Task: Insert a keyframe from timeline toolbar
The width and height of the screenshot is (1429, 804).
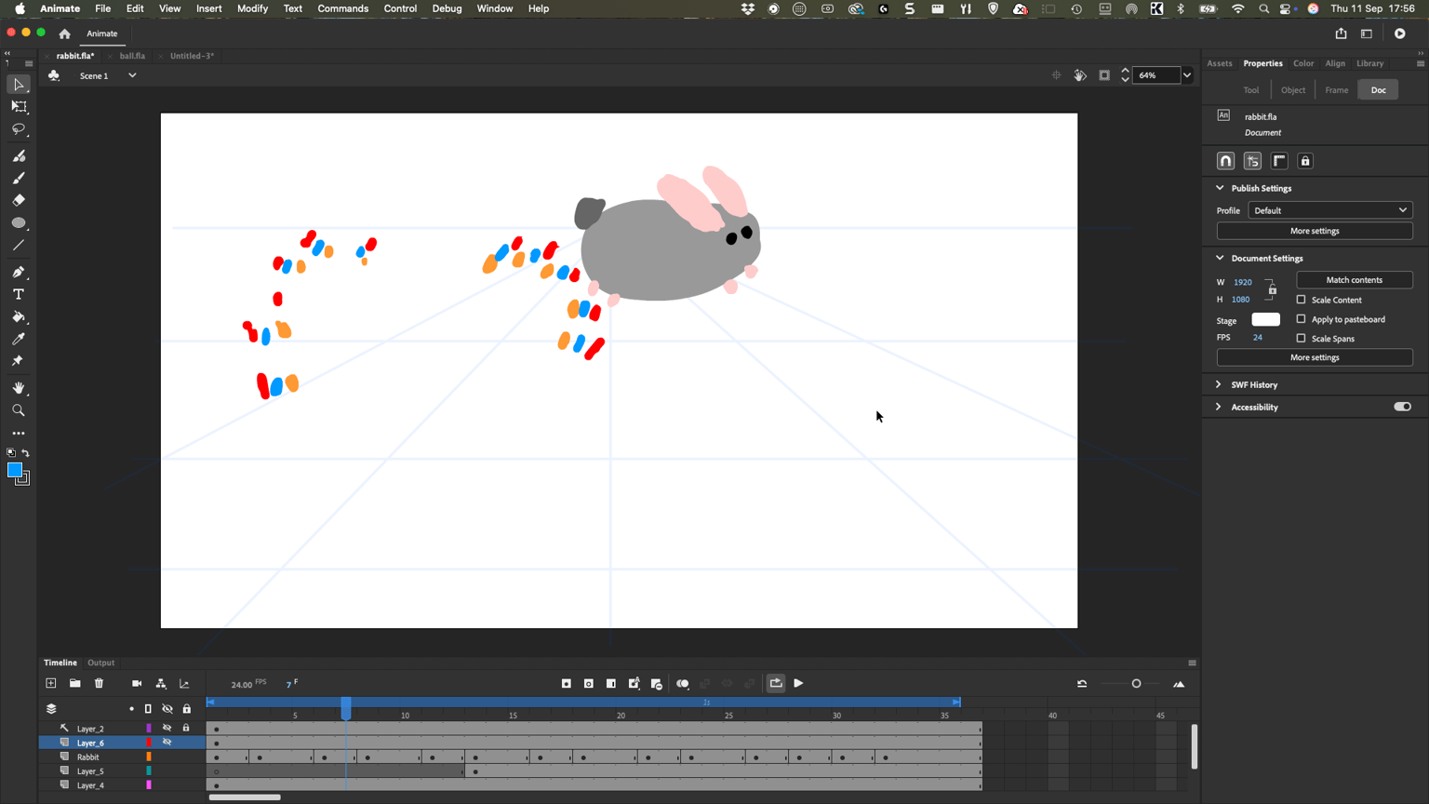Action: tap(567, 683)
